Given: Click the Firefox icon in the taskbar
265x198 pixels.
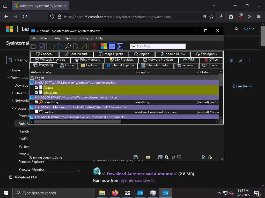Looking at the screenshot, I should [115, 193].
